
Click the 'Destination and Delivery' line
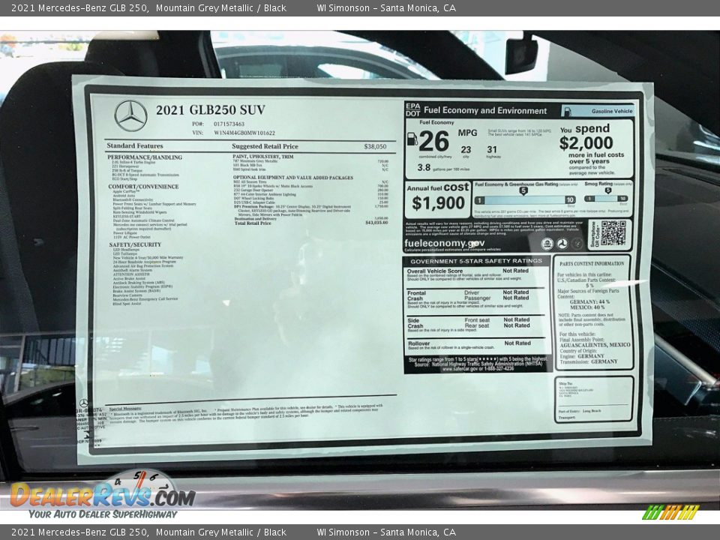255,219
